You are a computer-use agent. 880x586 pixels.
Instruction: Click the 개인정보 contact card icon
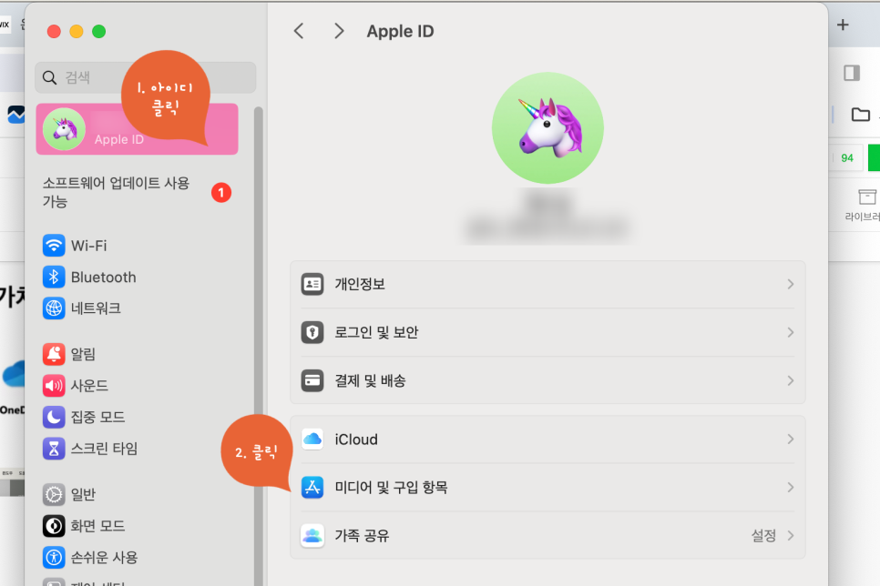pyautogui.click(x=312, y=284)
